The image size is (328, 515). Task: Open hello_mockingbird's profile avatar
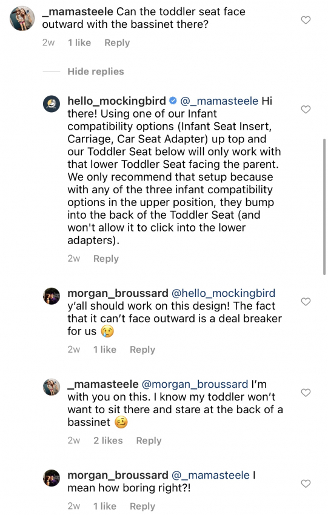pos(52,104)
